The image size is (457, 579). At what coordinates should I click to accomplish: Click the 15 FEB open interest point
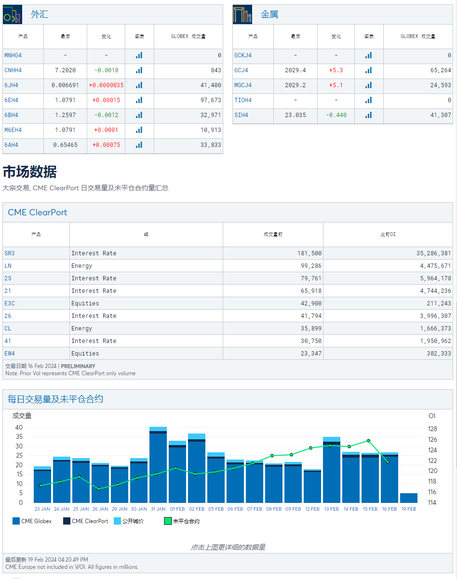pos(368,441)
